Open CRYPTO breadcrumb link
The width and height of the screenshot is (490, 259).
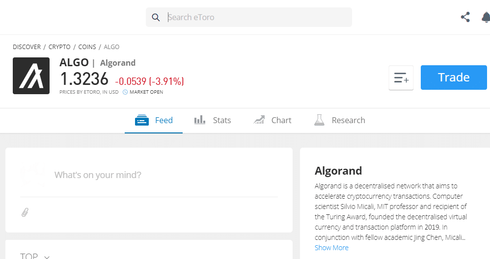[x=59, y=47]
